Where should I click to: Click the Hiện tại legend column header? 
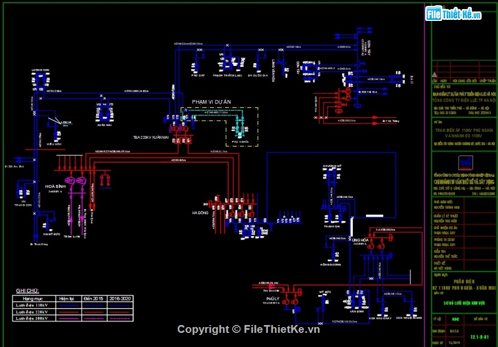(x=68, y=298)
